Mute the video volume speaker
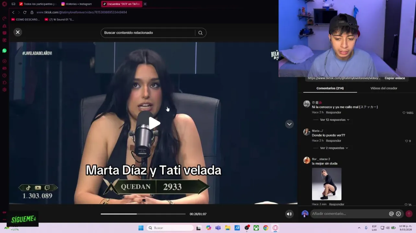 (289, 214)
